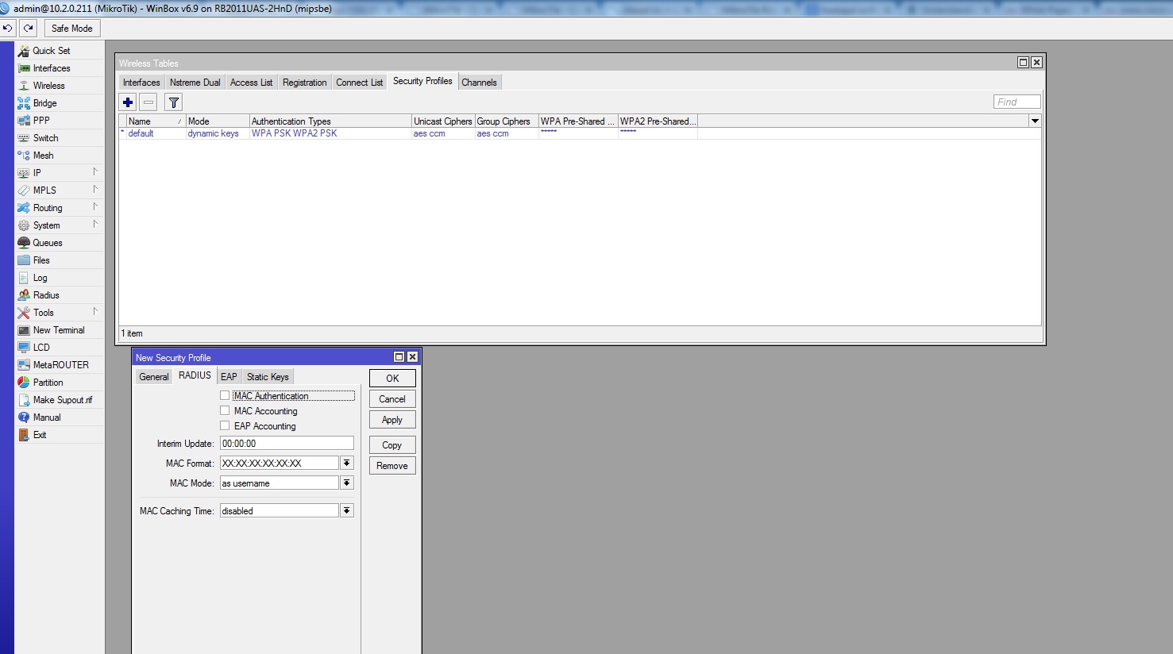The image size is (1173, 654).
Task: Enable the MAC Accounting checkbox
Action: 225,410
